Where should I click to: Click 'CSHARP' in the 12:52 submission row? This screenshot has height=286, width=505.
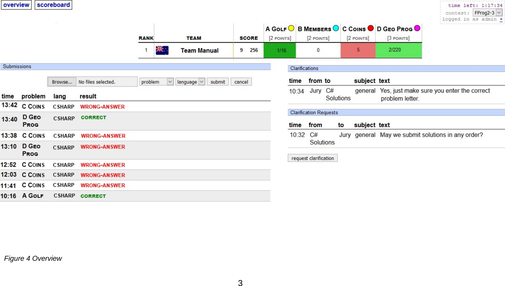pos(63,165)
